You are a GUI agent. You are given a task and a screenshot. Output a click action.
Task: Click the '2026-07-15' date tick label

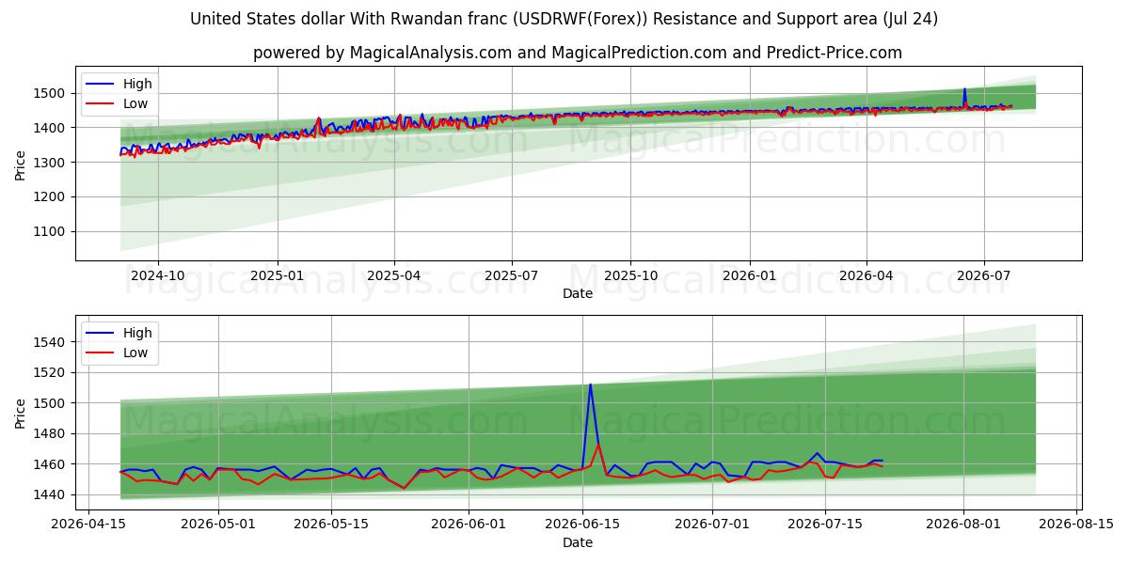825,525
